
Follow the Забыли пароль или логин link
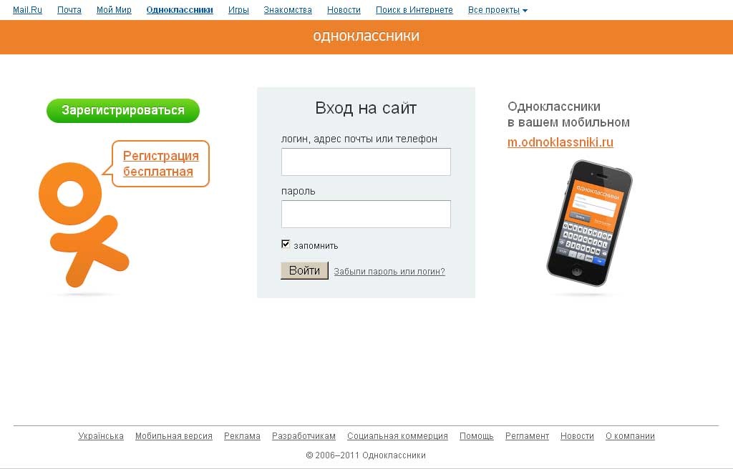[389, 272]
